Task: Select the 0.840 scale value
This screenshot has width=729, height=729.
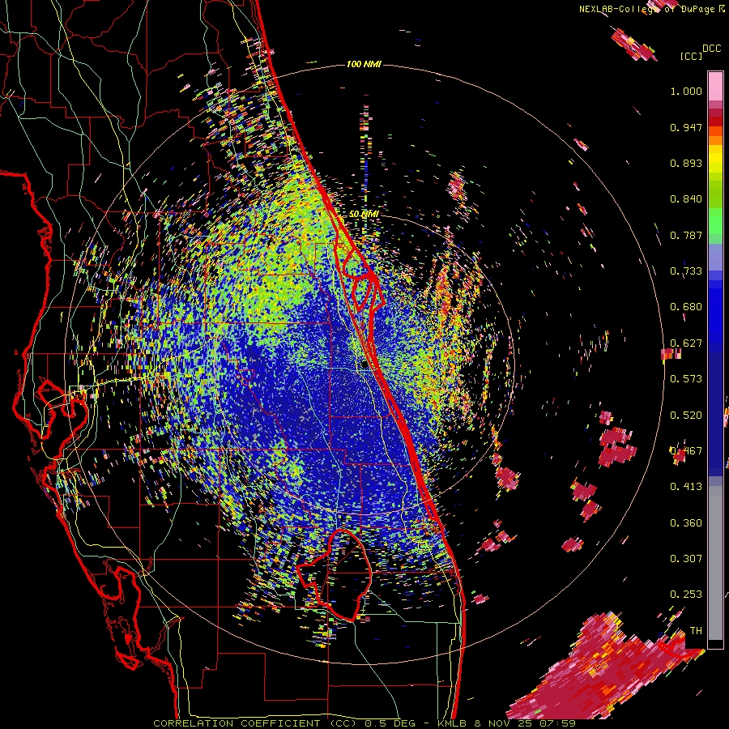Action: [686, 199]
